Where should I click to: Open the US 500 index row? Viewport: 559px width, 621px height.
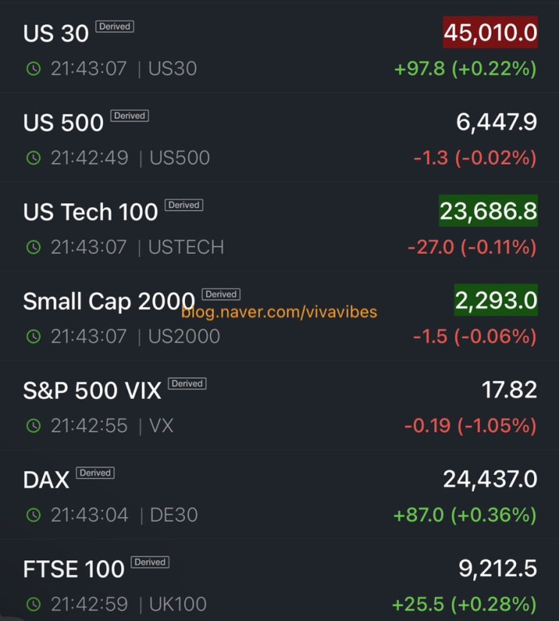[x=280, y=139]
